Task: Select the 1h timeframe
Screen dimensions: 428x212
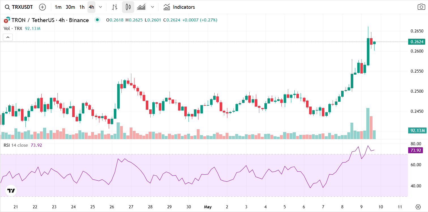Action: [x=82, y=7]
